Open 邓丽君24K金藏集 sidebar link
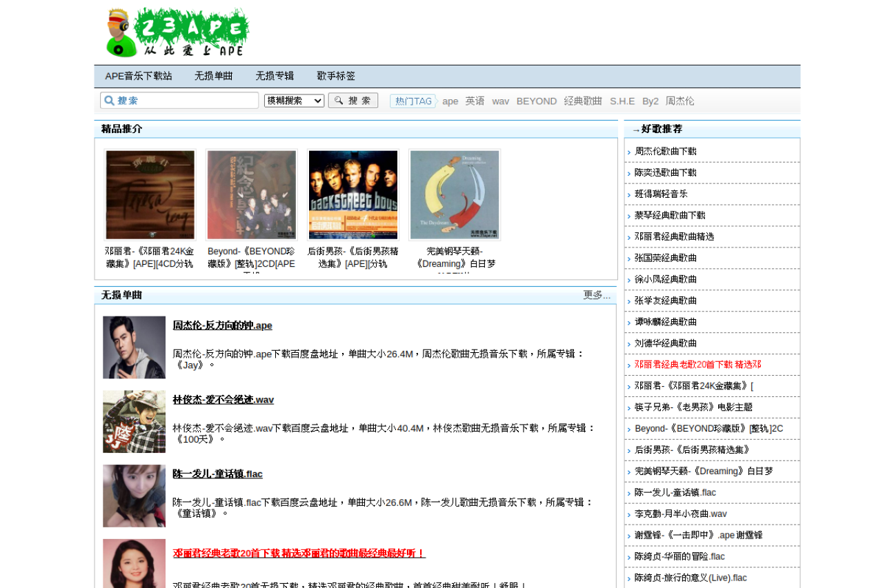The image size is (883, 588). (x=694, y=387)
